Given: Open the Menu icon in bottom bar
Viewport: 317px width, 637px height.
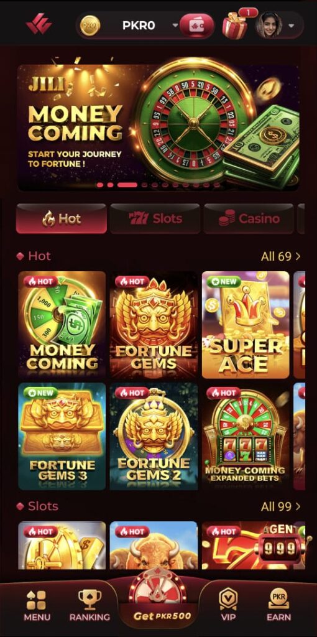Looking at the screenshot, I should 37,606.
